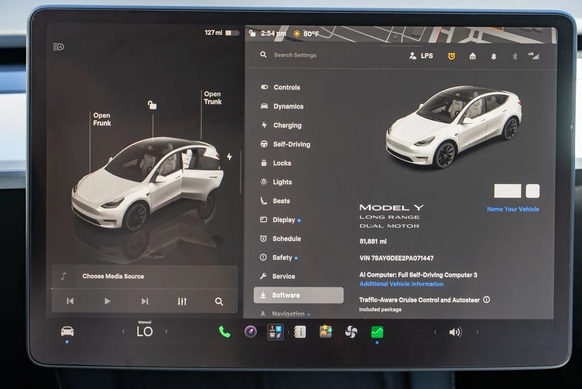Tap the 51,881 mi odometer reading
The width and height of the screenshot is (582, 389).
pyautogui.click(x=373, y=242)
